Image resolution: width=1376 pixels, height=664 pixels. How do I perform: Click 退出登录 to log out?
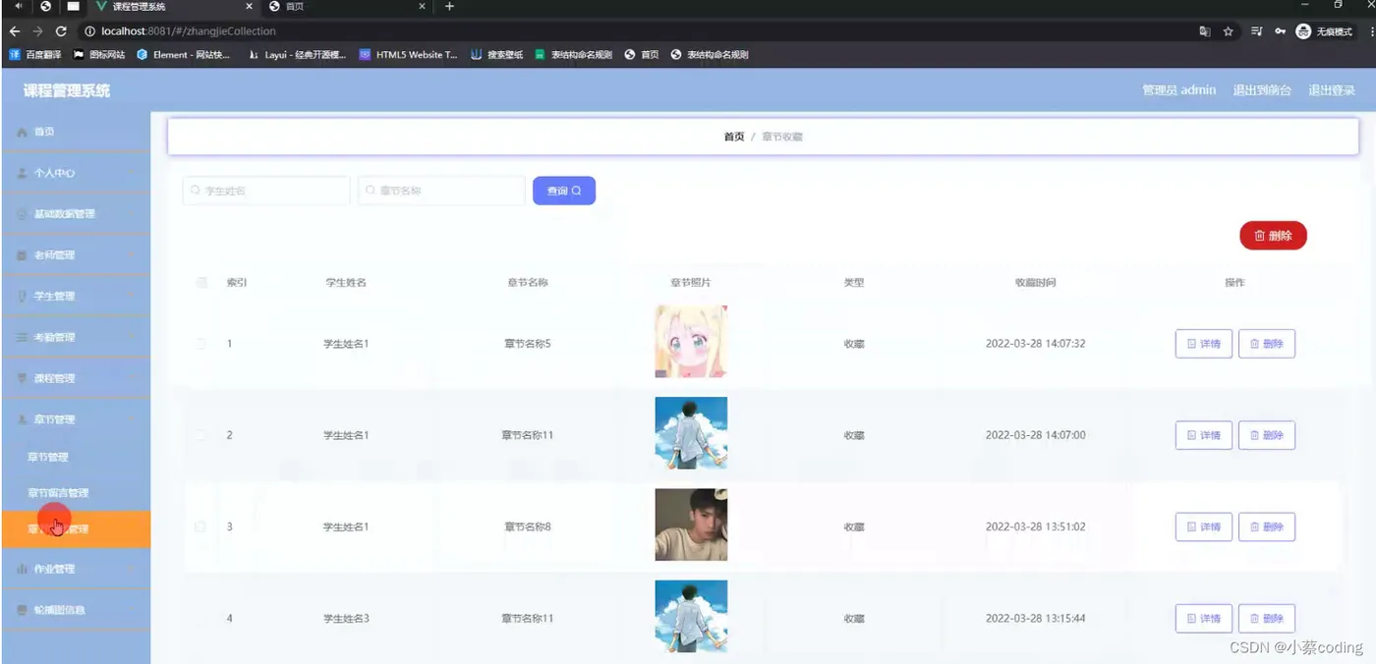(1332, 90)
